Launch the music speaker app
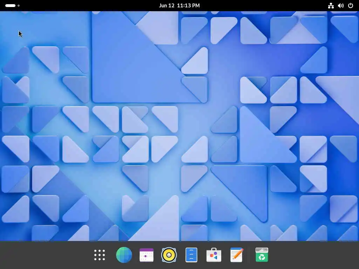 [169, 255]
